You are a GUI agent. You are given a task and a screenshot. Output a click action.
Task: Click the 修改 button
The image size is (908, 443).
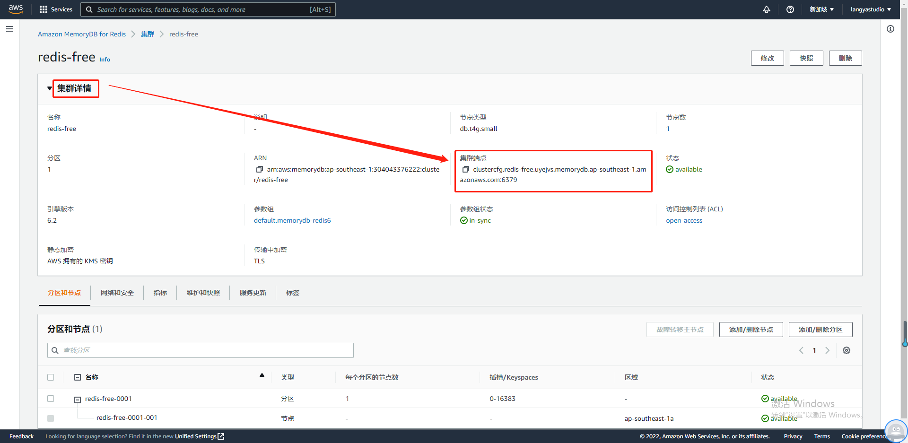(x=768, y=58)
